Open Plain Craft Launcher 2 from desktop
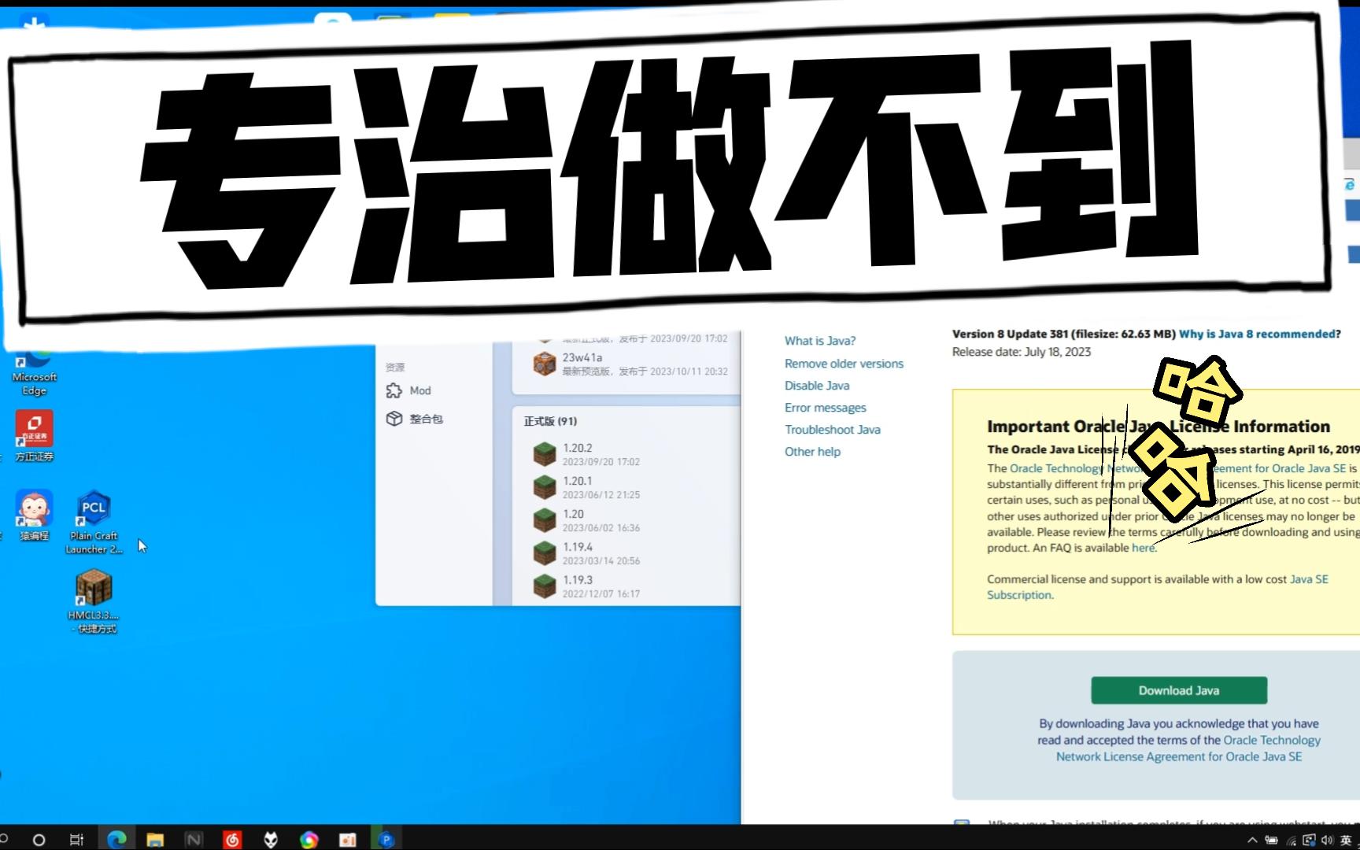The height and width of the screenshot is (850, 1360). 93,509
